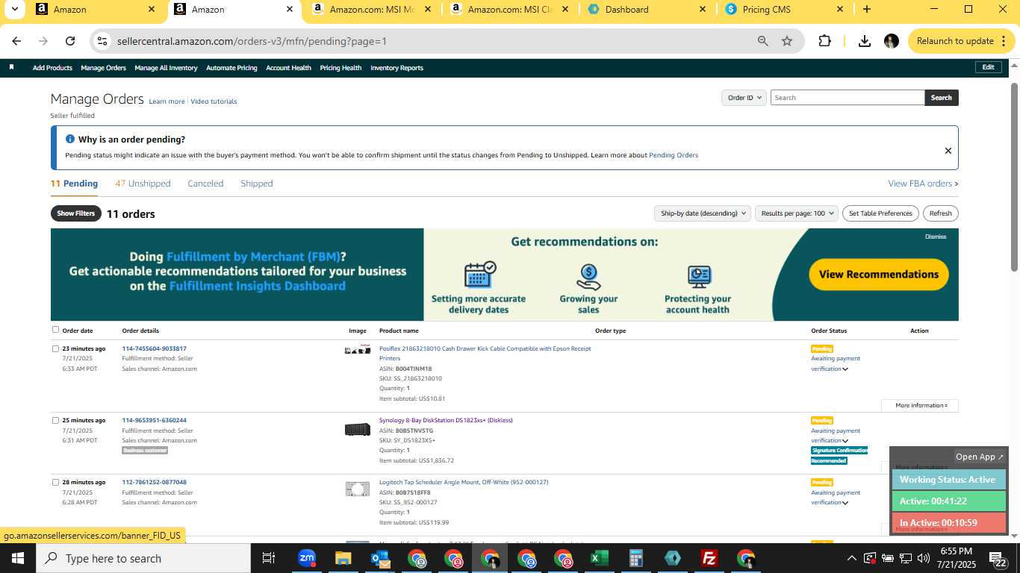Open Outlook from the taskbar

tap(379, 558)
